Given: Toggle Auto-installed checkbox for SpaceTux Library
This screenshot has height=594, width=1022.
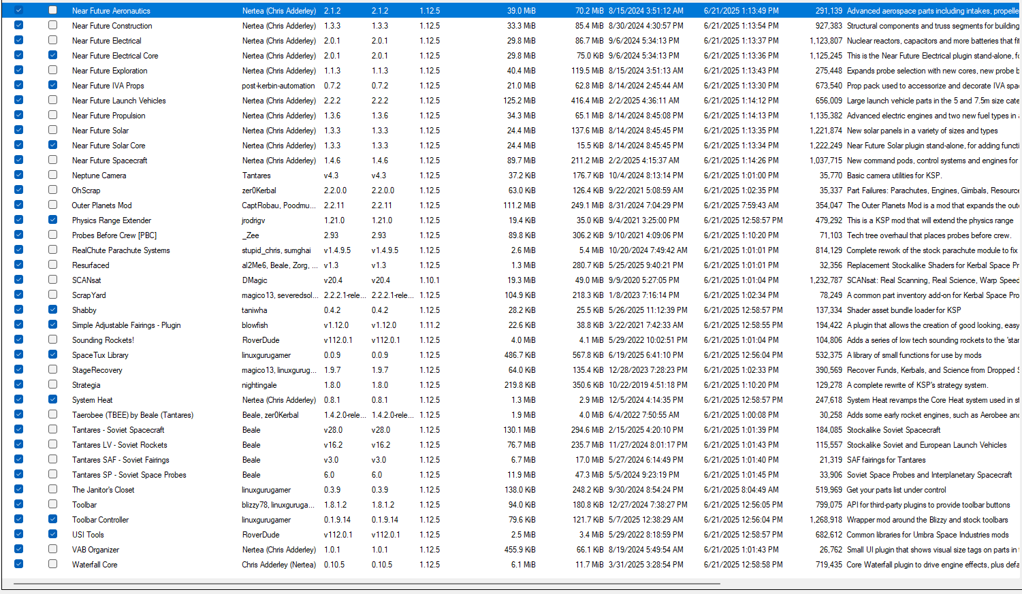Looking at the screenshot, I should 52,354.
